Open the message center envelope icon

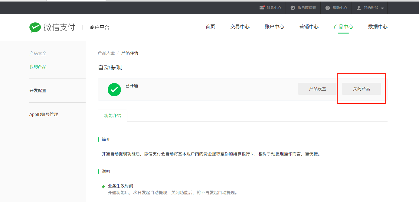click(262, 8)
